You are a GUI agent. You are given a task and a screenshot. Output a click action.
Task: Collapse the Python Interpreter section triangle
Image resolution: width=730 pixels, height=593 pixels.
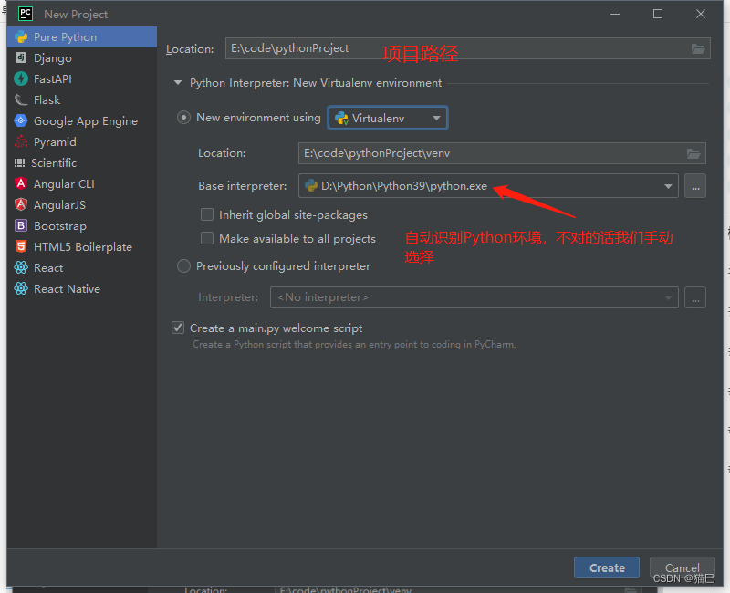click(x=178, y=83)
